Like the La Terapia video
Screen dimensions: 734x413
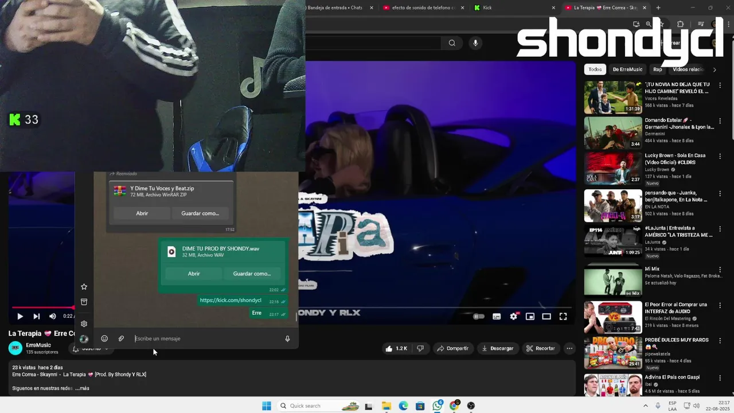pyautogui.click(x=396, y=348)
